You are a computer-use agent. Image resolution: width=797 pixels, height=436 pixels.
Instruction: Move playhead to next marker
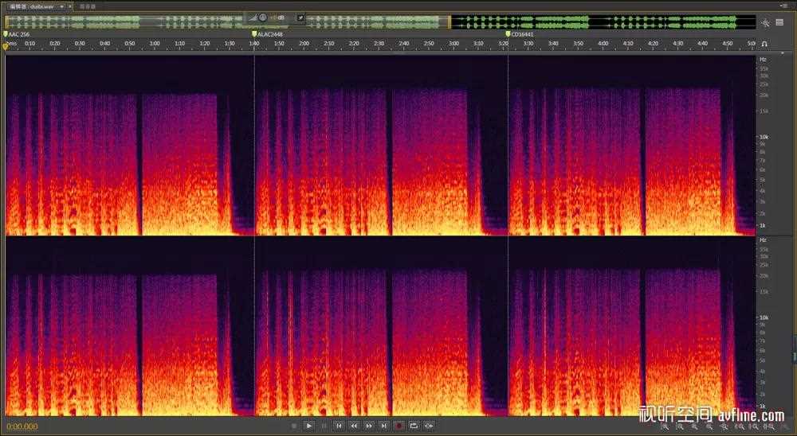coord(384,426)
